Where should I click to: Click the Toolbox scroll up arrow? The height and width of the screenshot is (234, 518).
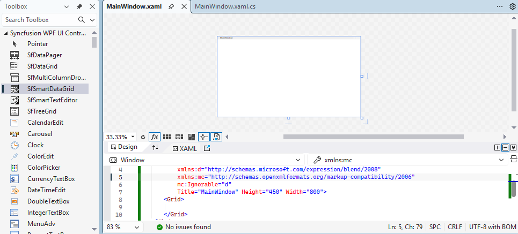(x=94, y=33)
